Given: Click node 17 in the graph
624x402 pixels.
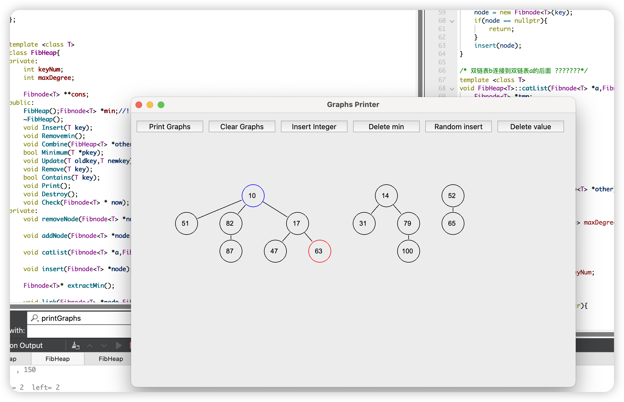Looking at the screenshot, I should [297, 223].
